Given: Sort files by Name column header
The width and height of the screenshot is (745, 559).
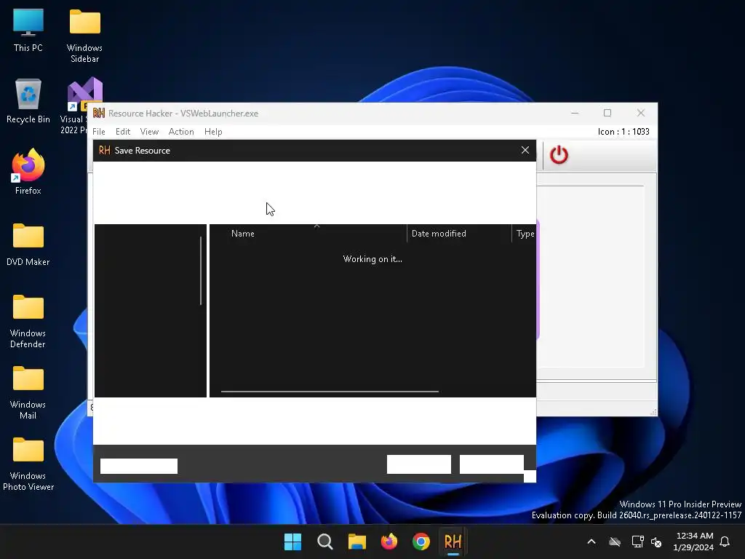Looking at the screenshot, I should point(242,234).
